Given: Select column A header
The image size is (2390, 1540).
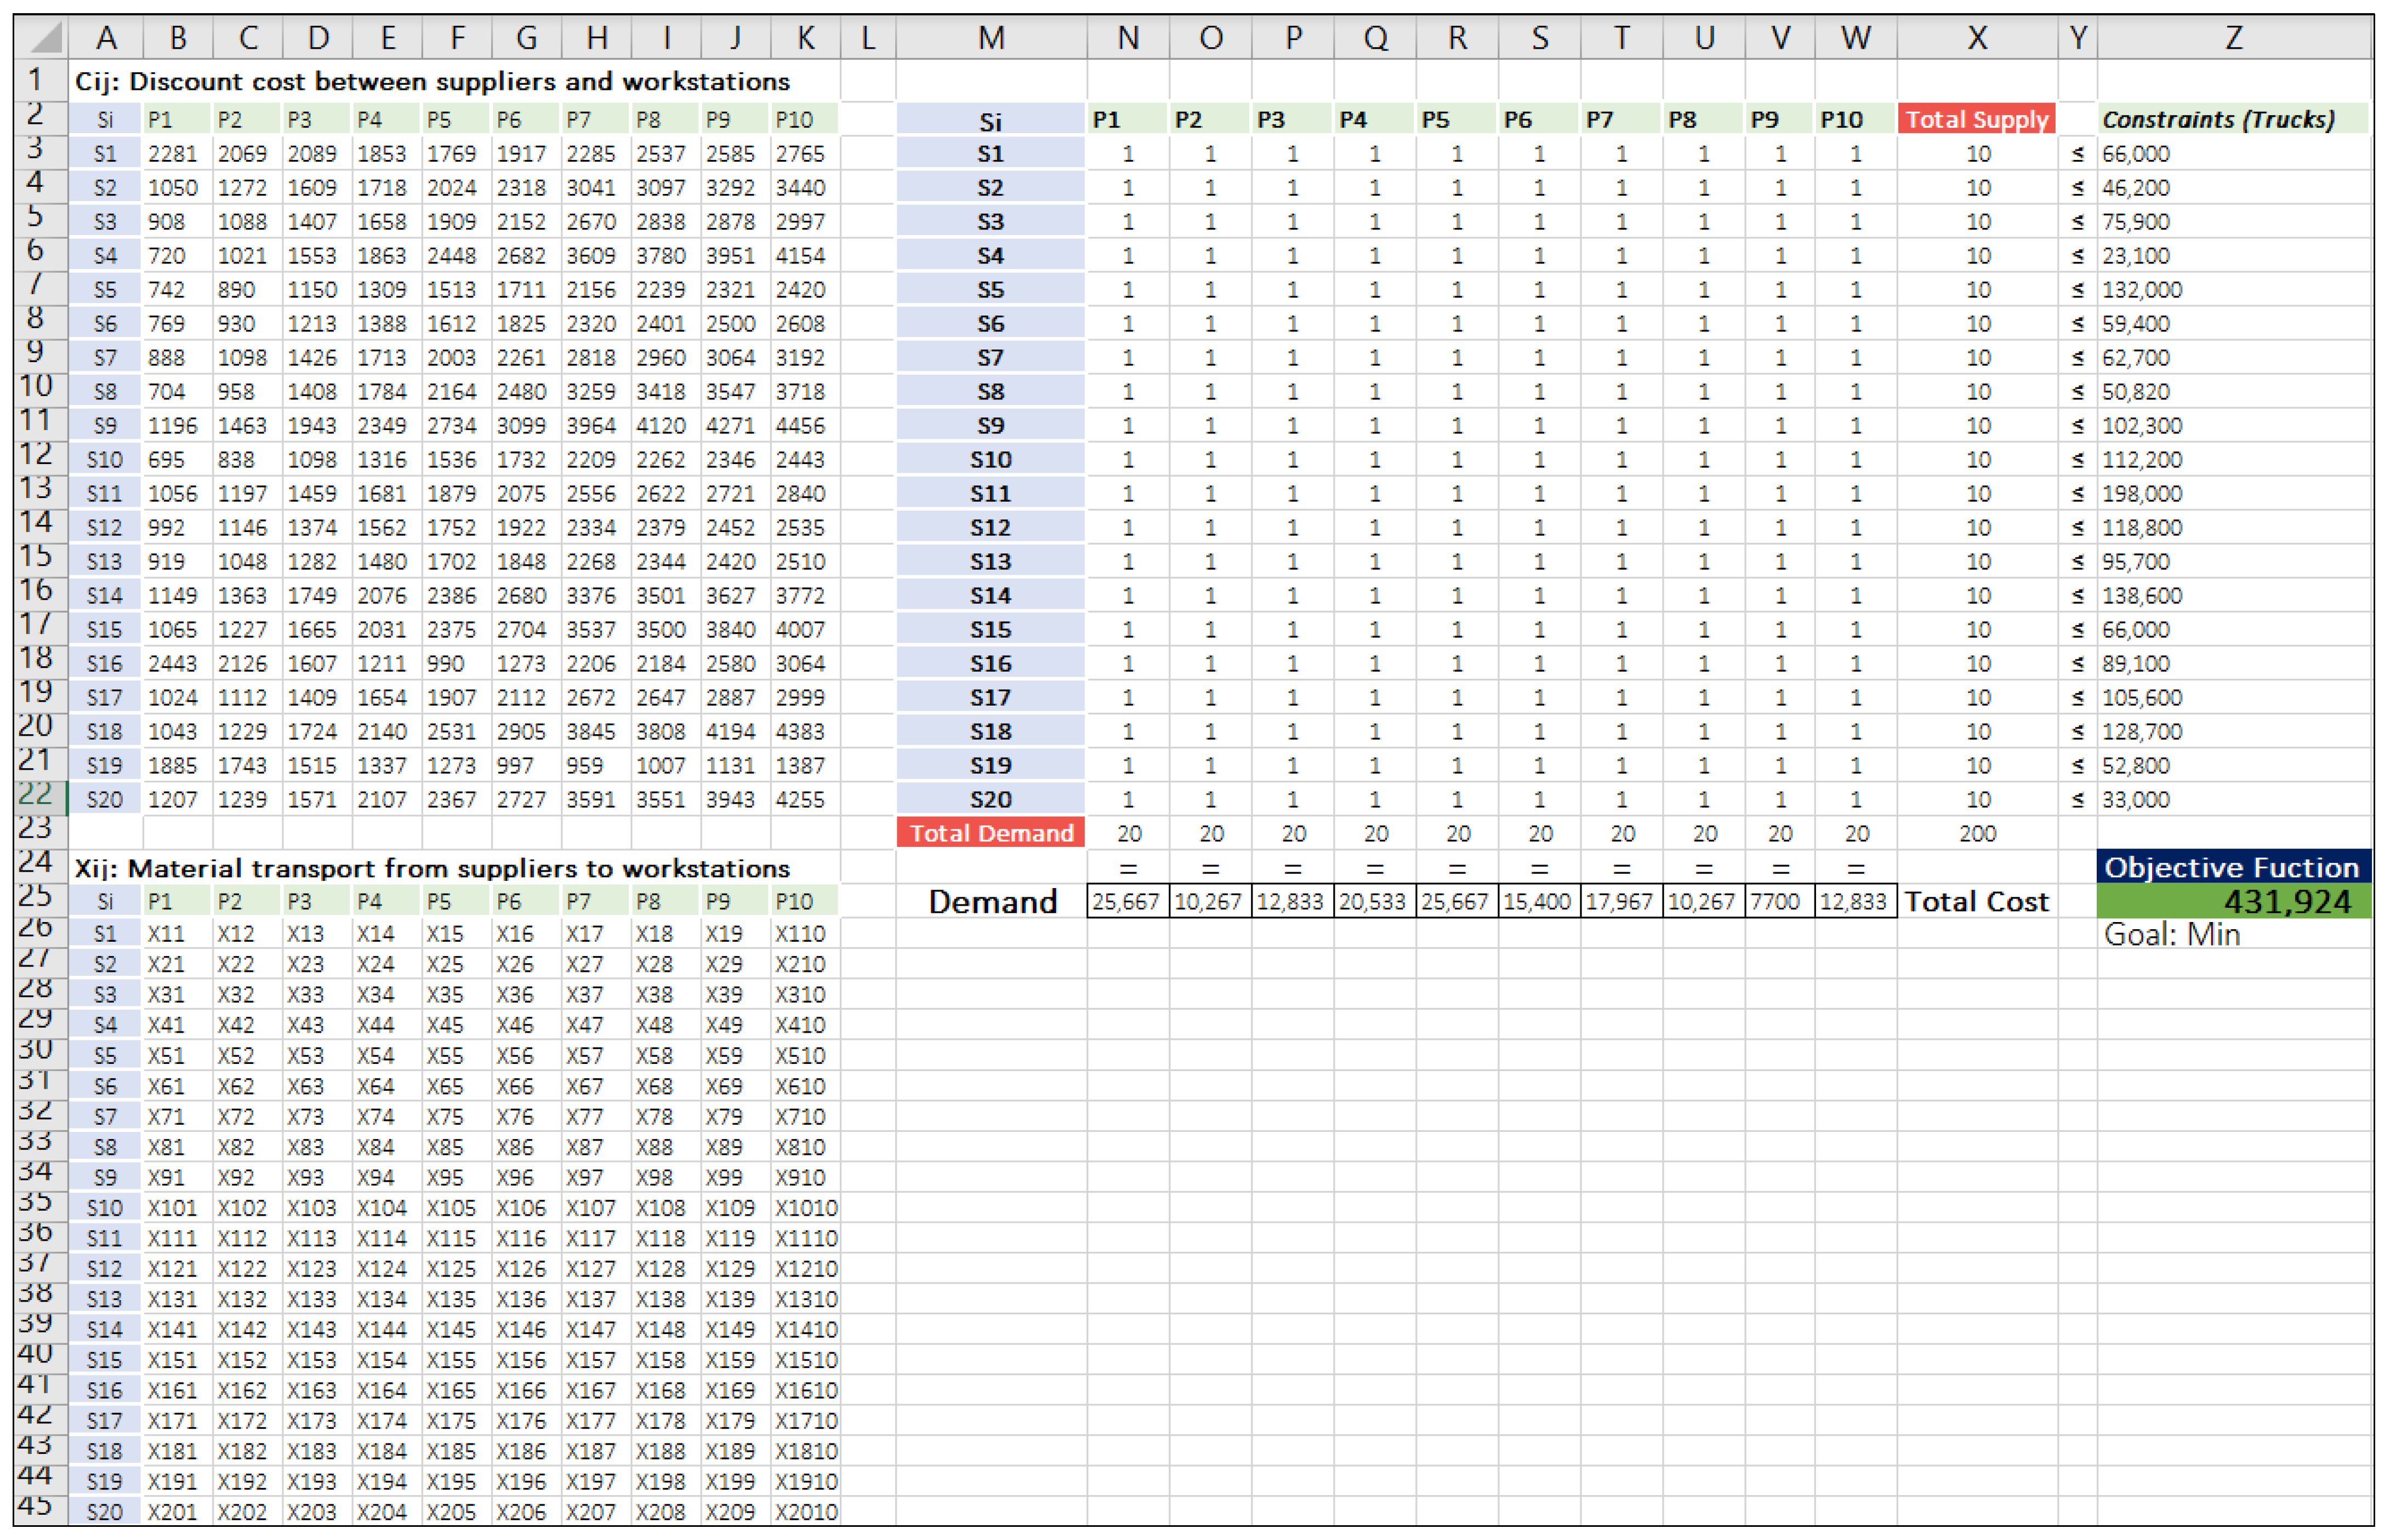Looking at the screenshot, I should (x=106, y=38).
